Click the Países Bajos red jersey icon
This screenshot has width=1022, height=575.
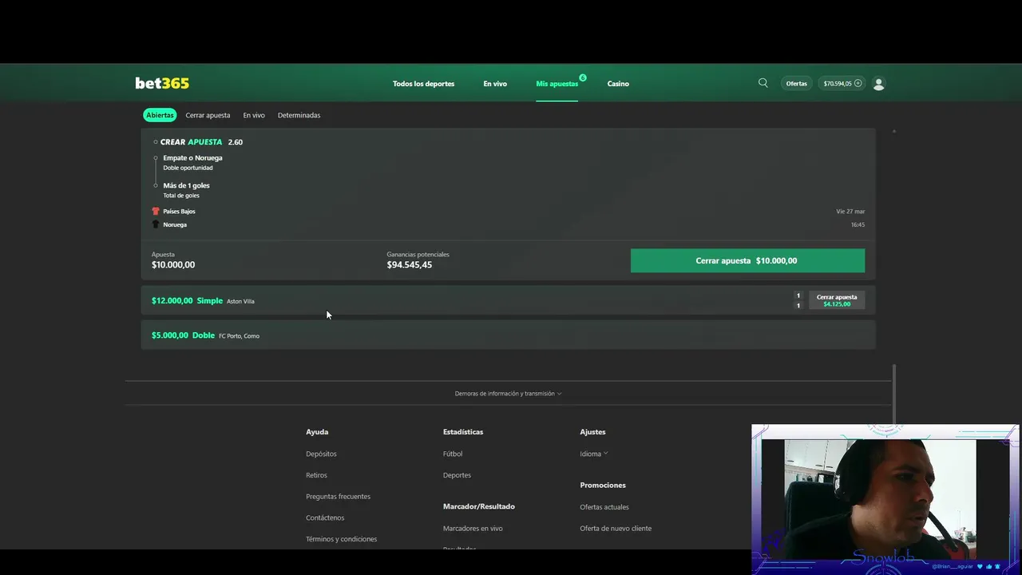pos(156,212)
